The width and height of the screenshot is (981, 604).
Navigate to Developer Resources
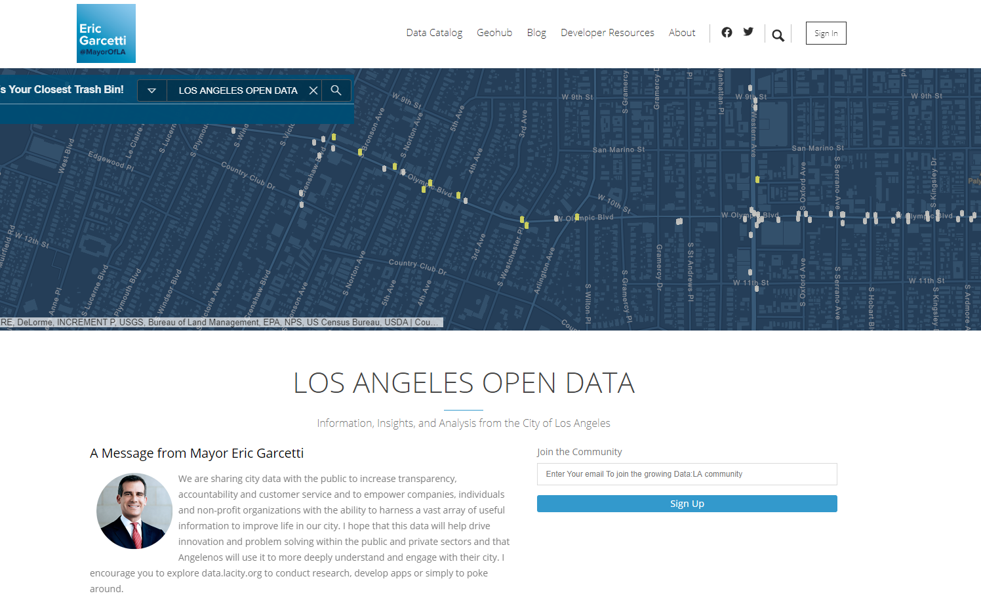[607, 33]
